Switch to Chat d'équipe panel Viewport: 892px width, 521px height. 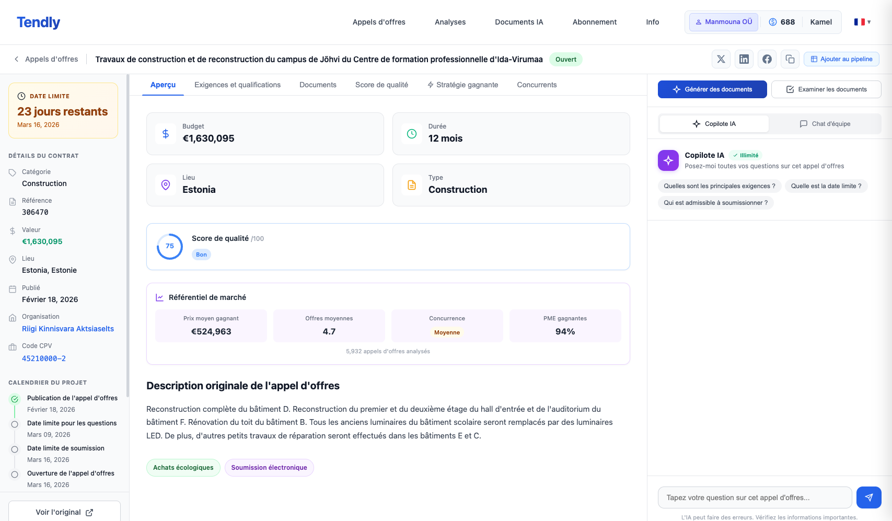coord(826,124)
